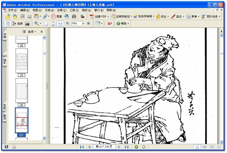Image resolution: width=227 pixels, height=153 pixels.
Task: Open the 视图 menu
Action: click(x=37, y=10)
